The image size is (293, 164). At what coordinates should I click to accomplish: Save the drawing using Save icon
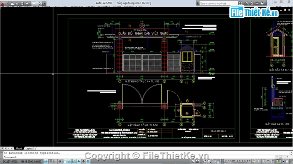coord(22,4)
